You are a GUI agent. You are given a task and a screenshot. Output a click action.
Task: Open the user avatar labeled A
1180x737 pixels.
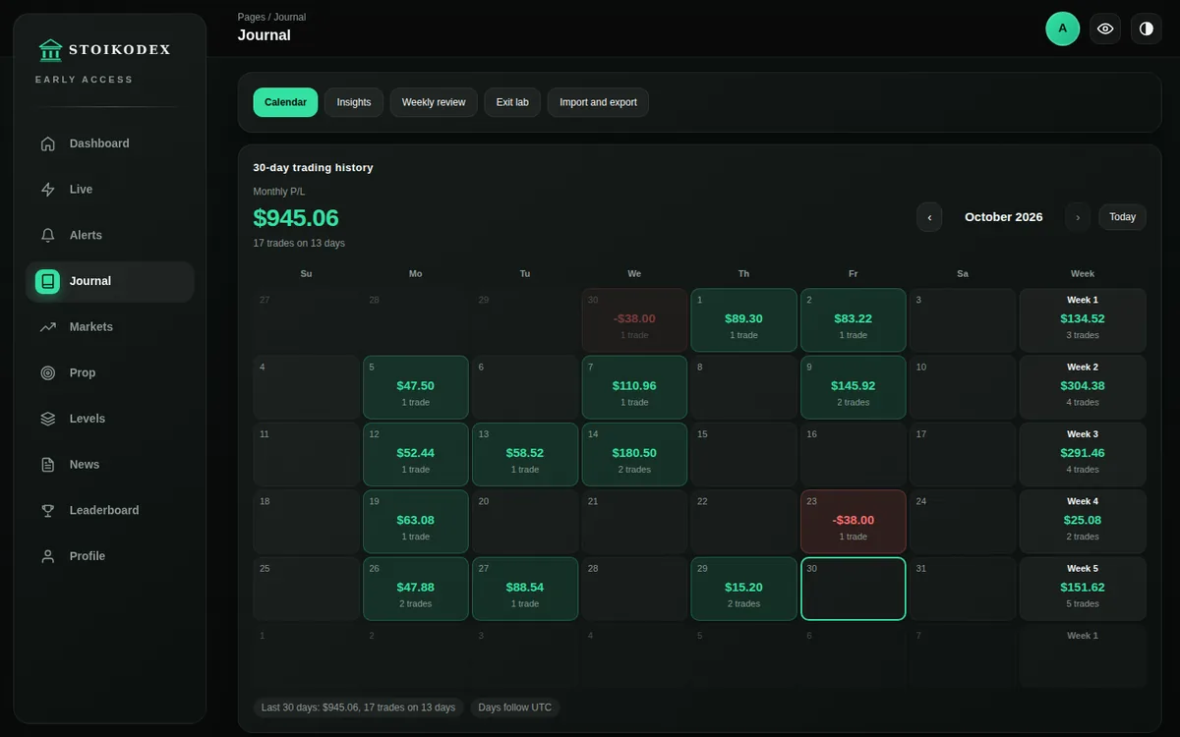[x=1063, y=28]
